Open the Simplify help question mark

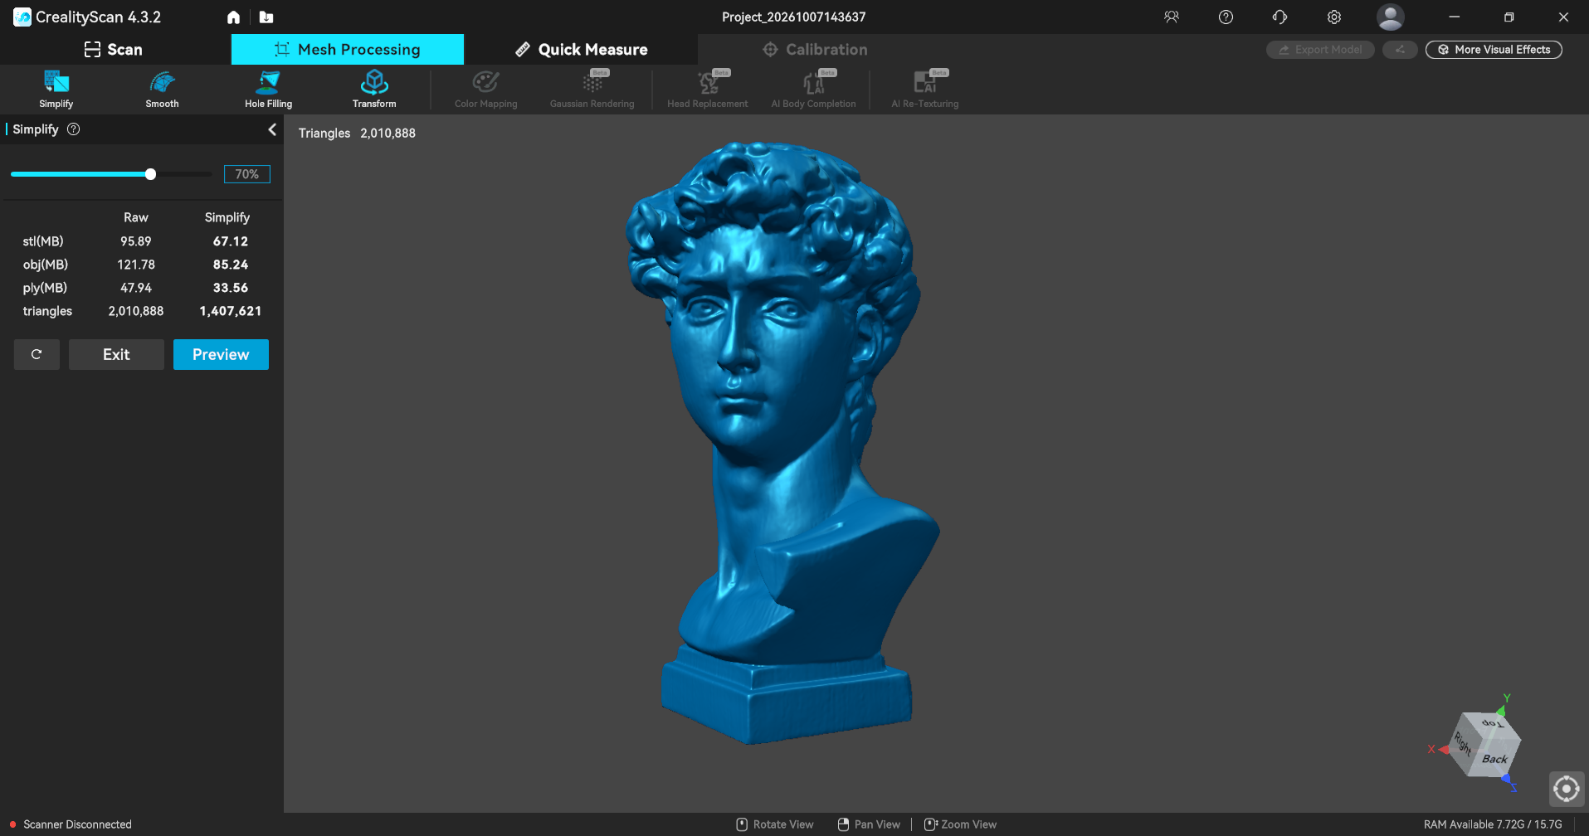74,129
